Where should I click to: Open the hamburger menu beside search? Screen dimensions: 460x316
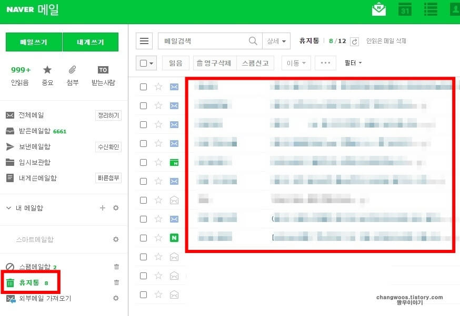click(x=143, y=40)
